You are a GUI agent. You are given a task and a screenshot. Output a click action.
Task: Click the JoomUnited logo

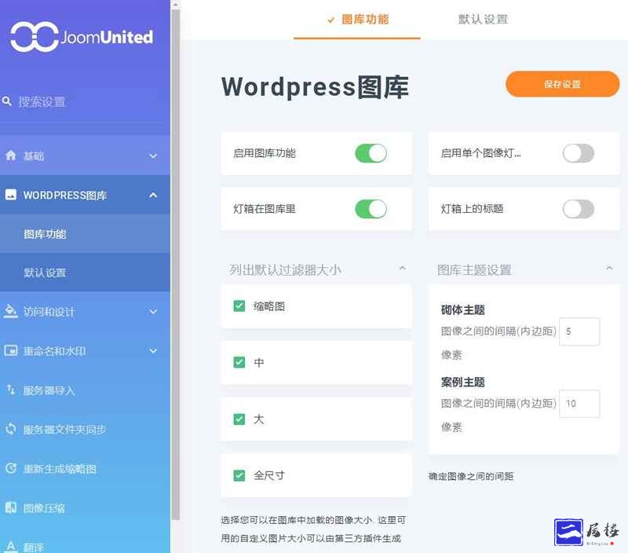(x=82, y=37)
